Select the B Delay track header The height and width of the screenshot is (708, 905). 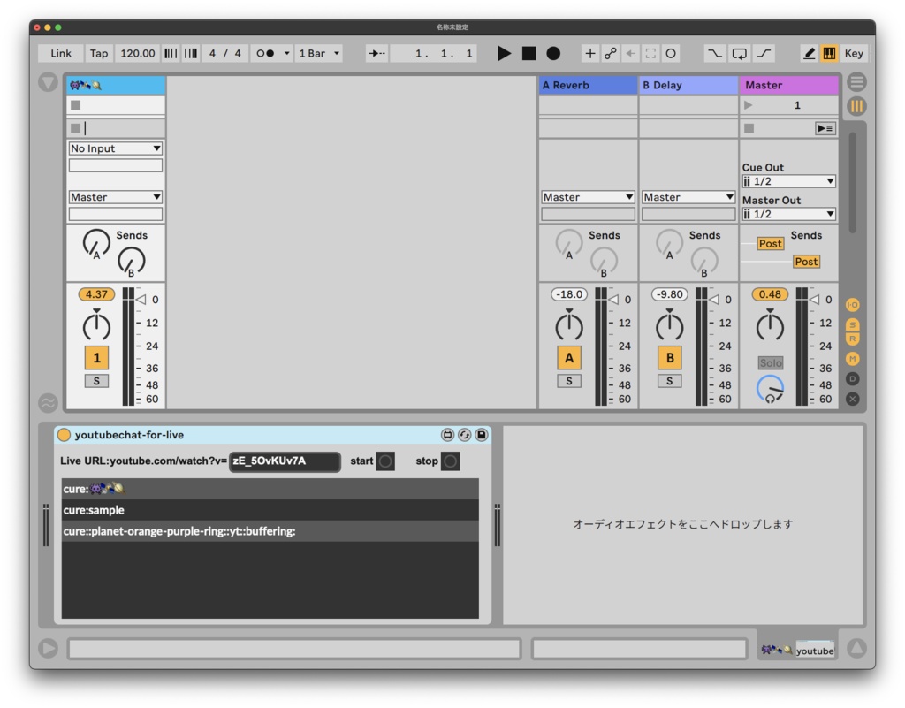[x=688, y=86]
